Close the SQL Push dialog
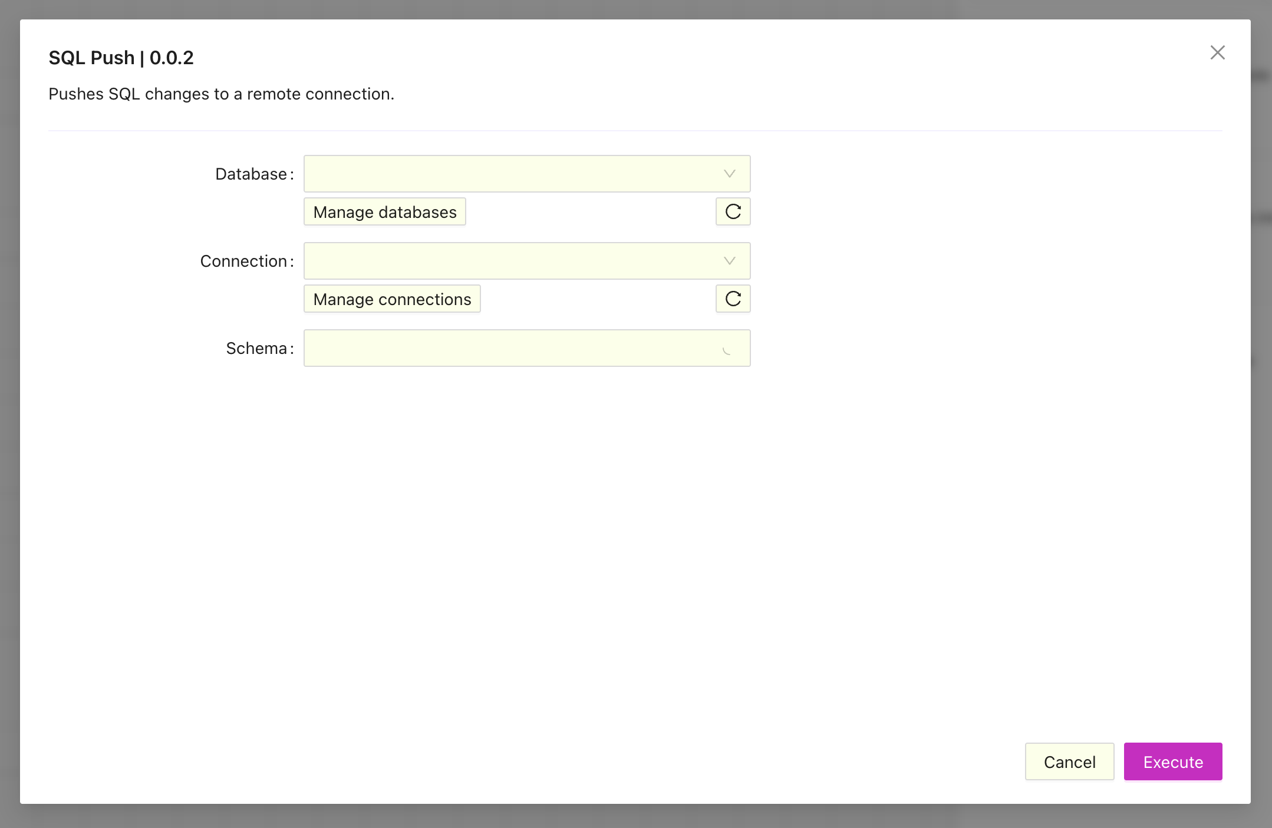This screenshot has height=828, width=1272. tap(1217, 52)
